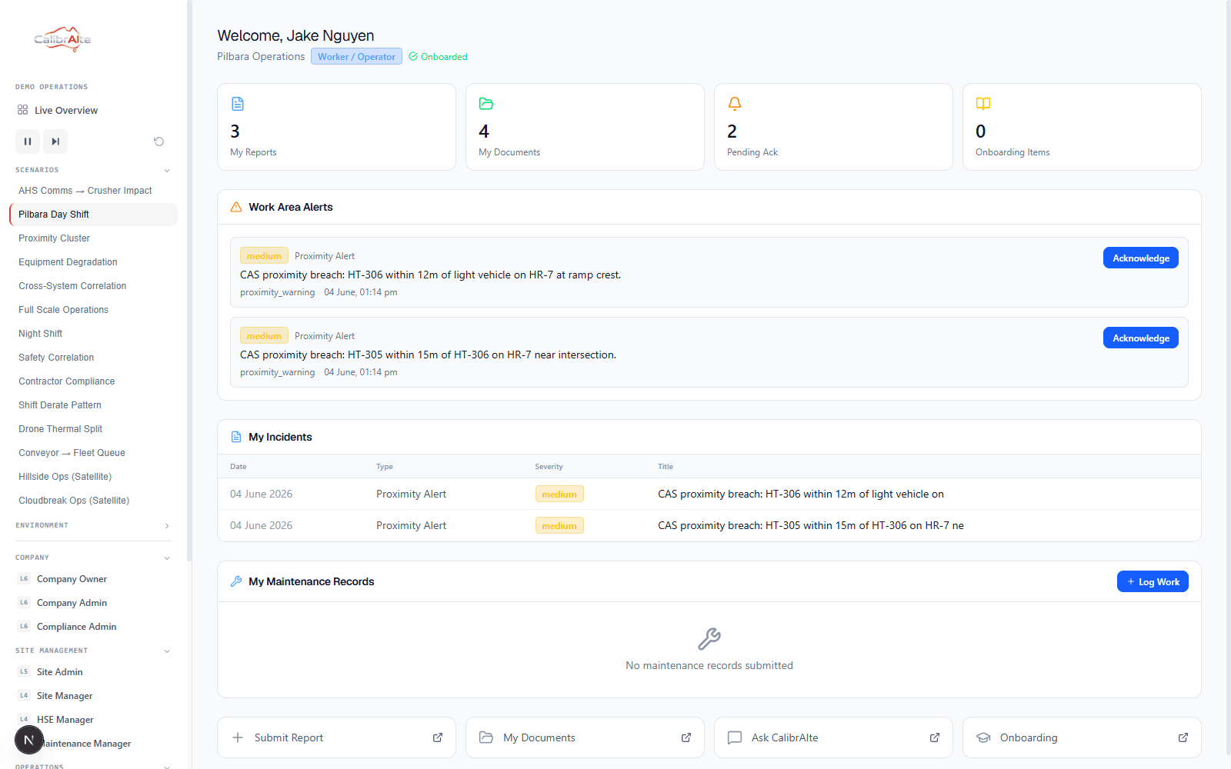Click the round N avatar badge

point(29,740)
